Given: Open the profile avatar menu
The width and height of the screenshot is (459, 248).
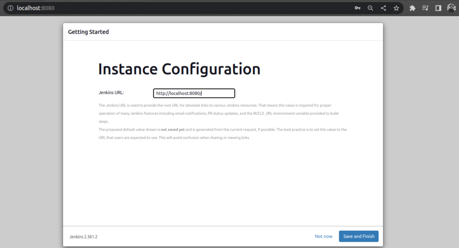Looking at the screenshot, I should coord(451,8).
